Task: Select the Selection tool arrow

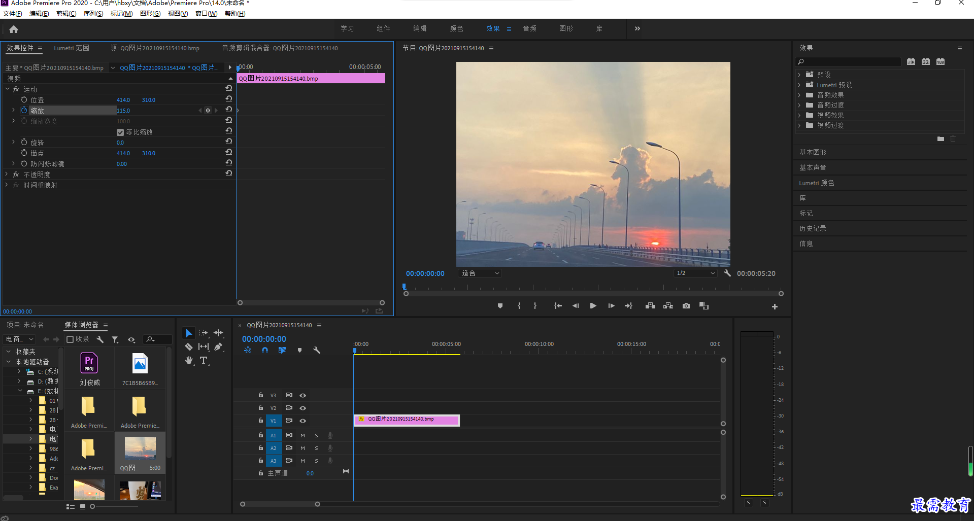Action: (188, 333)
